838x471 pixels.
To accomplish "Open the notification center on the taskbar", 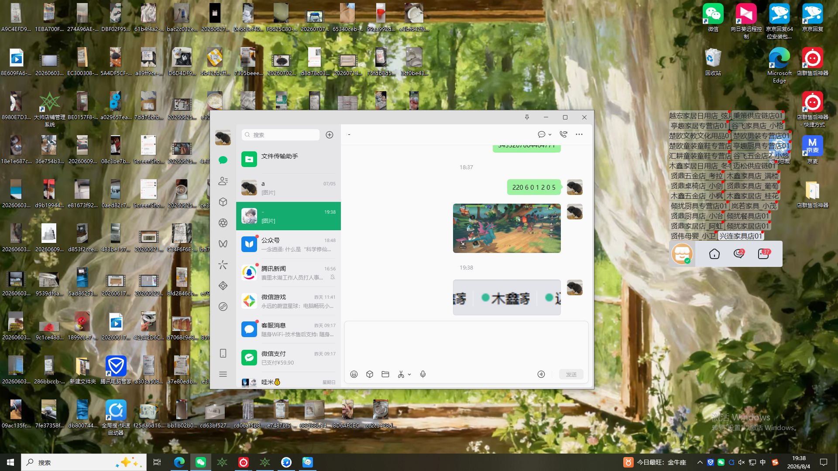I will 824,462.
